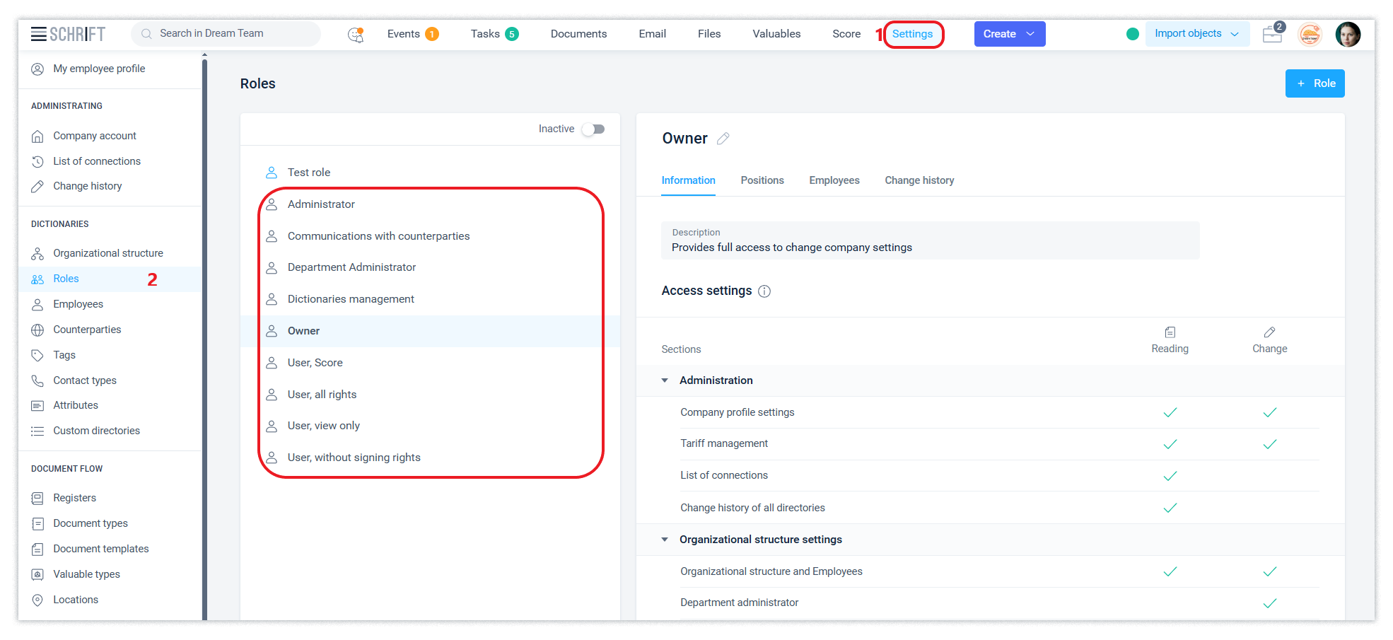This screenshot has height=640, width=1393.
Task: Click the orange company logo icon
Action: point(1310,34)
